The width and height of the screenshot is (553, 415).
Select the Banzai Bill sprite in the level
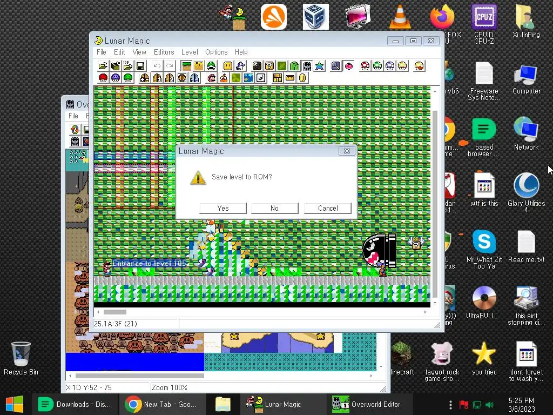click(380, 251)
